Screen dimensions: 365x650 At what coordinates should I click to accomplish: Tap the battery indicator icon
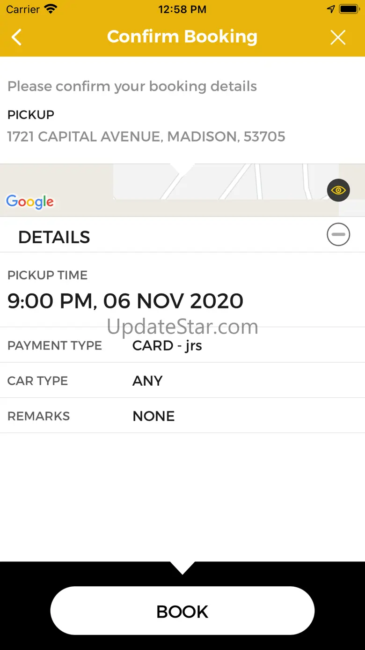tap(349, 9)
